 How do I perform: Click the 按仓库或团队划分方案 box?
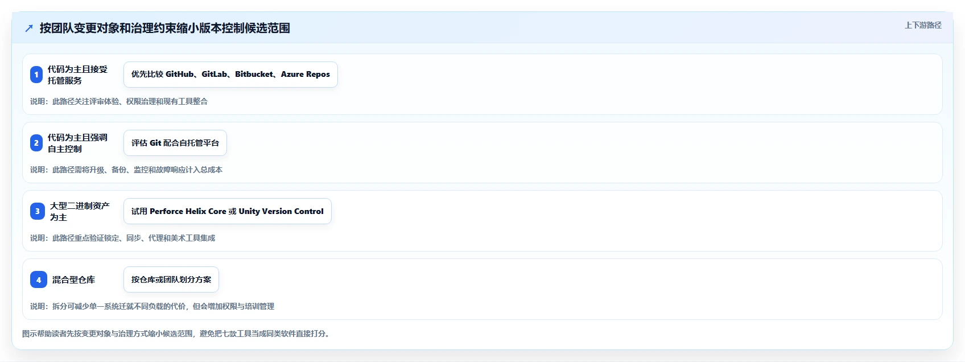(x=171, y=279)
